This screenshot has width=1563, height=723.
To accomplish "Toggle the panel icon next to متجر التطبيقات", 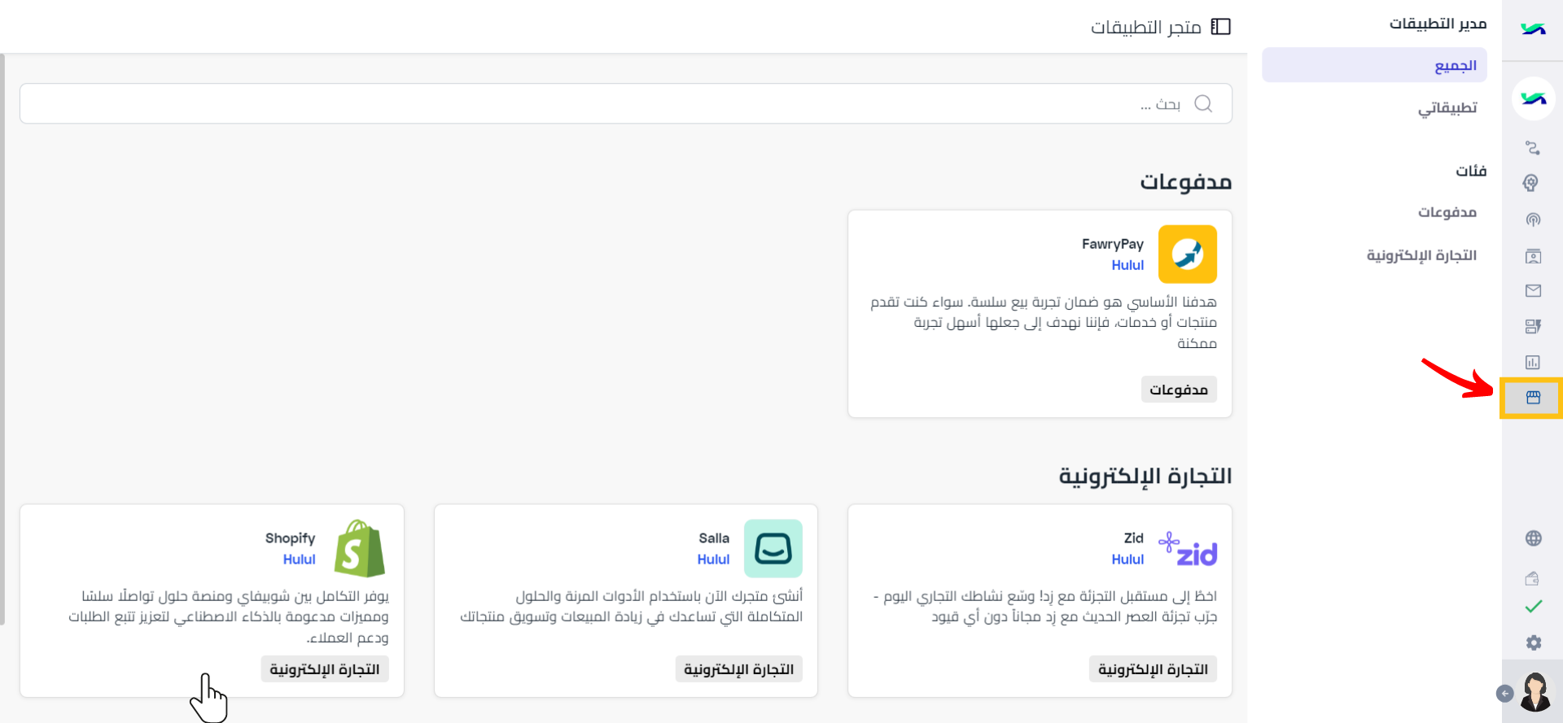I will tap(1220, 27).
